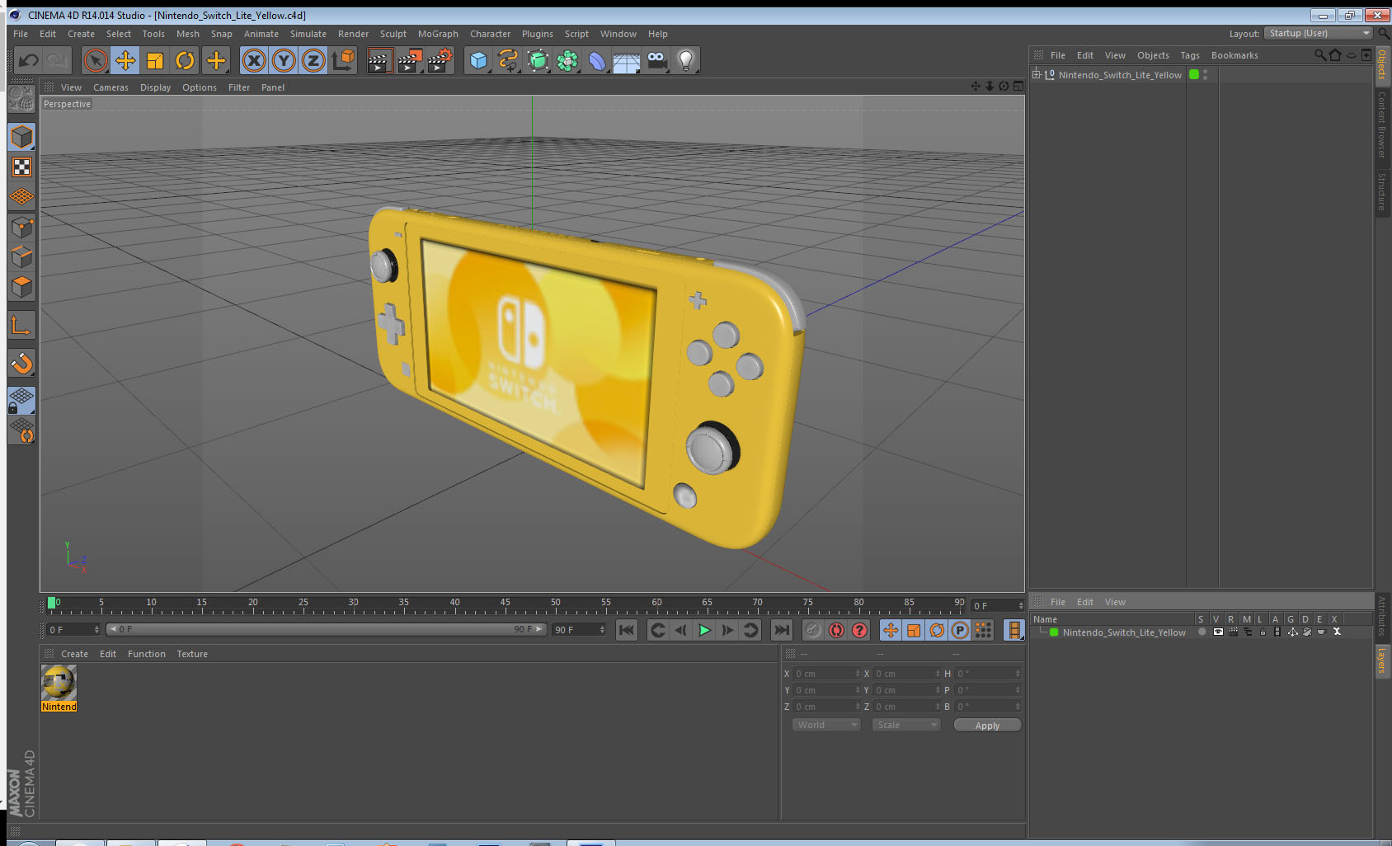Click the help question mark button
Viewport: 1392px width, 846px height.
coord(859,630)
